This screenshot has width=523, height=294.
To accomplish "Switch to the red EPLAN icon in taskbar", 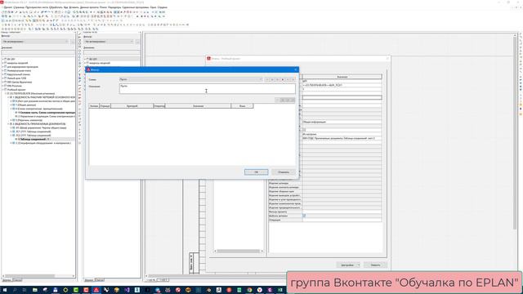I will [x=96, y=290].
